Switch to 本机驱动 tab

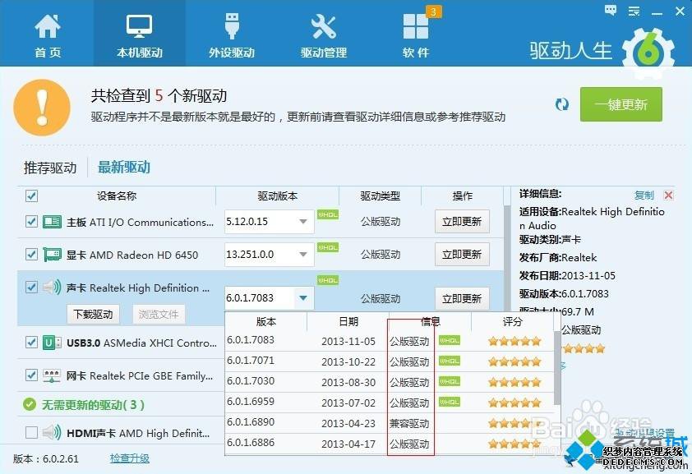tap(140, 35)
